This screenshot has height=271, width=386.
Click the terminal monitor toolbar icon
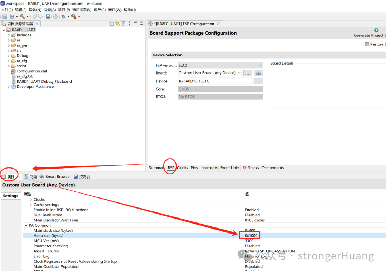click(x=48, y=16)
